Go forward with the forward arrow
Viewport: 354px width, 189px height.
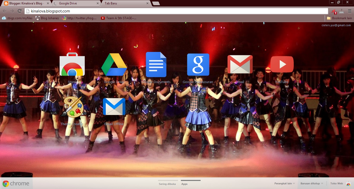(x=12, y=11)
